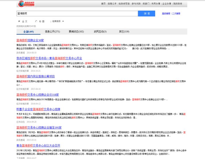The height and width of the screenshot is (159, 205).
Task: Open result 青岛蓝海股权交易中心创立大会召开
Action: pyautogui.click(x=38, y=146)
